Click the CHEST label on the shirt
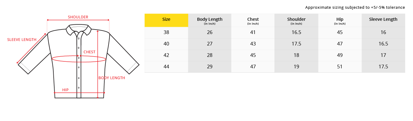 pyautogui.click(x=89, y=52)
